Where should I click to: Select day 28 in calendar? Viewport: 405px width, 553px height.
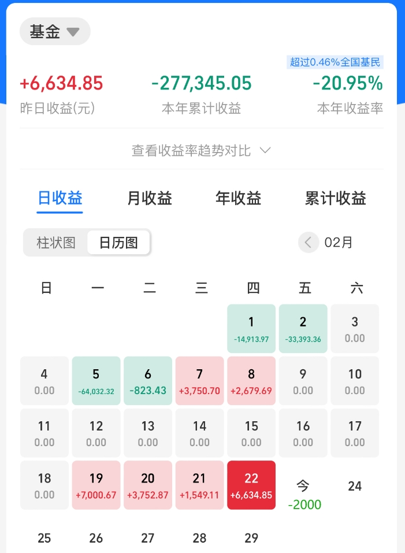pyautogui.click(x=200, y=537)
